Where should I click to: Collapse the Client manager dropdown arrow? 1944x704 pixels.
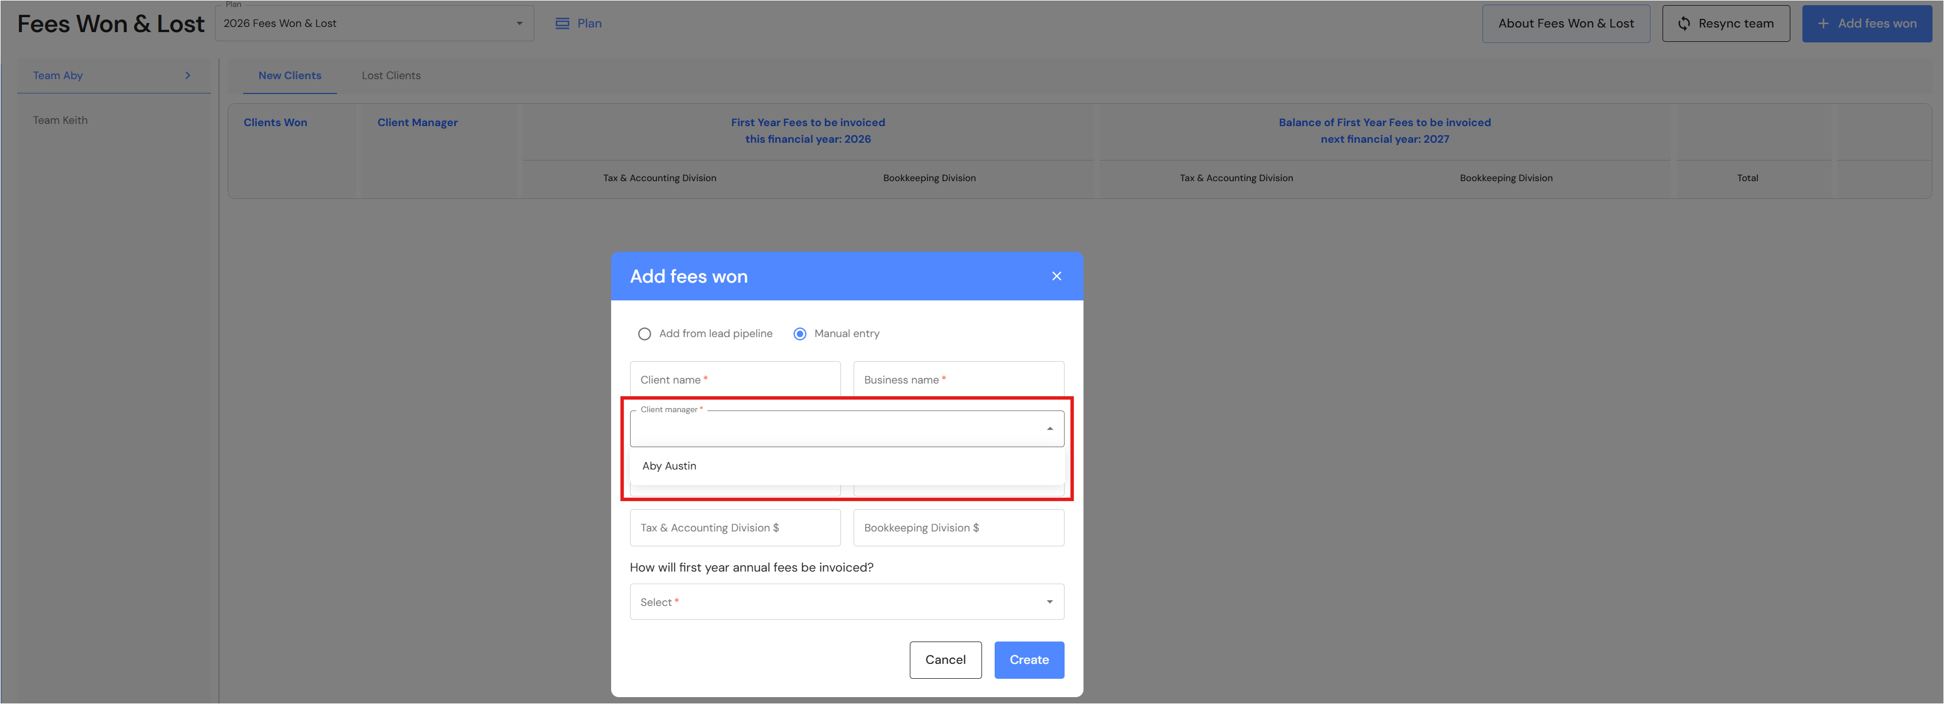coord(1049,429)
